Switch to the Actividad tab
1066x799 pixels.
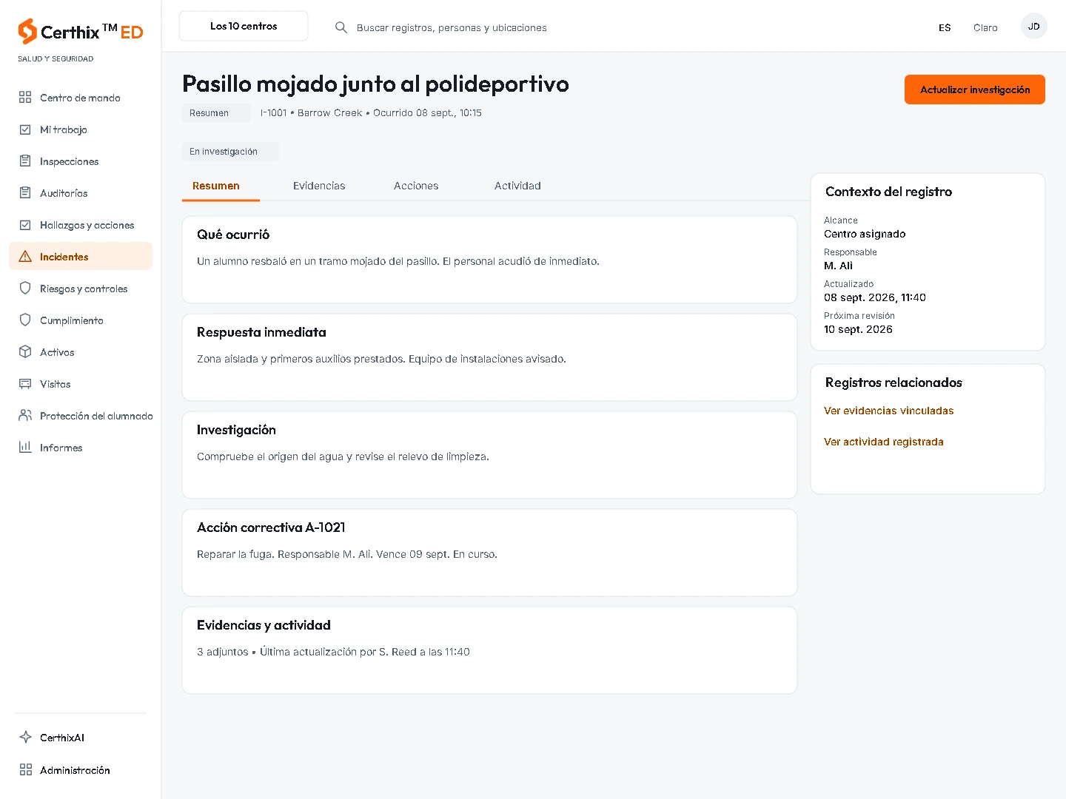coord(517,186)
